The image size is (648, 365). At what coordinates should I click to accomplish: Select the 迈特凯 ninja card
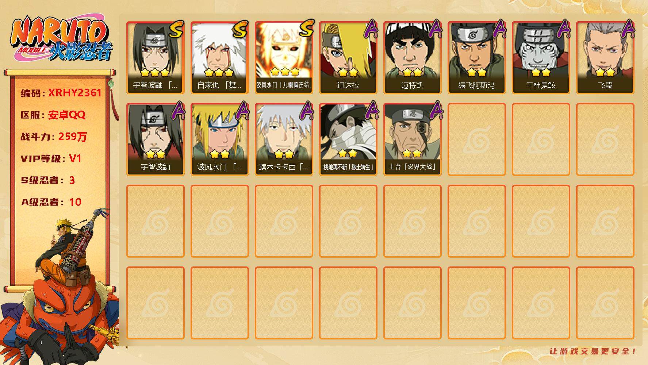(x=413, y=58)
